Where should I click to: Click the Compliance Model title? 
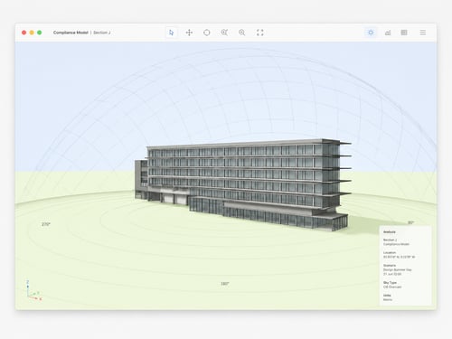(x=71, y=33)
